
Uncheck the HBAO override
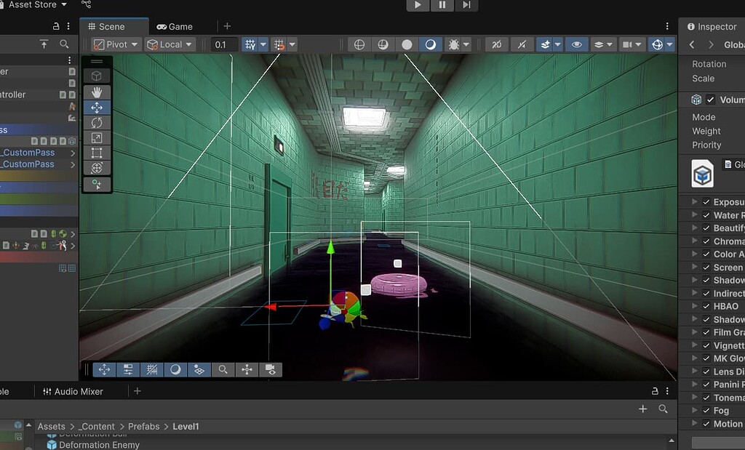pyautogui.click(x=707, y=306)
